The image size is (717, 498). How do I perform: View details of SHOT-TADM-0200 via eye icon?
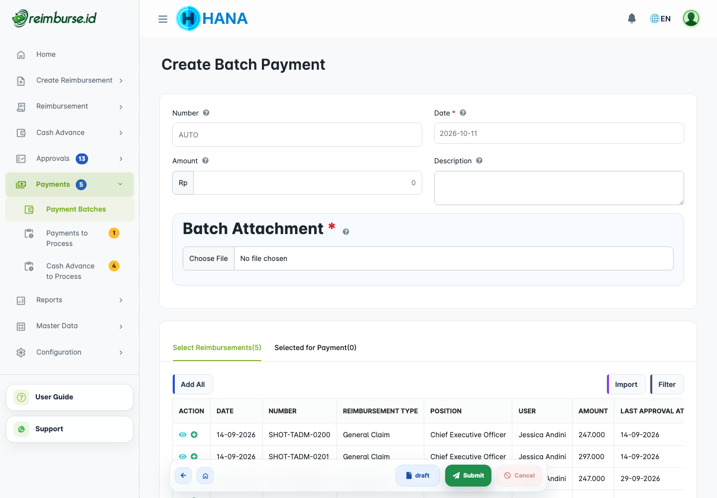pos(183,435)
